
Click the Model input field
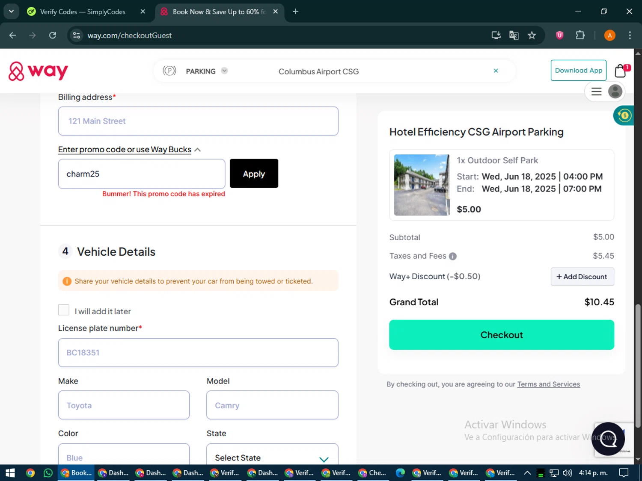click(272, 405)
